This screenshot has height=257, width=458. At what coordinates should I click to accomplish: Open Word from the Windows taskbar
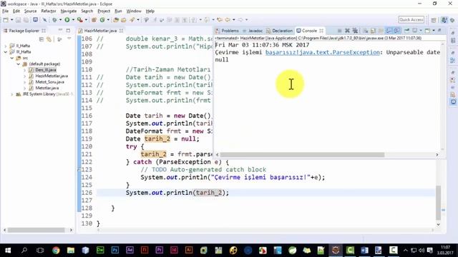tap(364, 250)
